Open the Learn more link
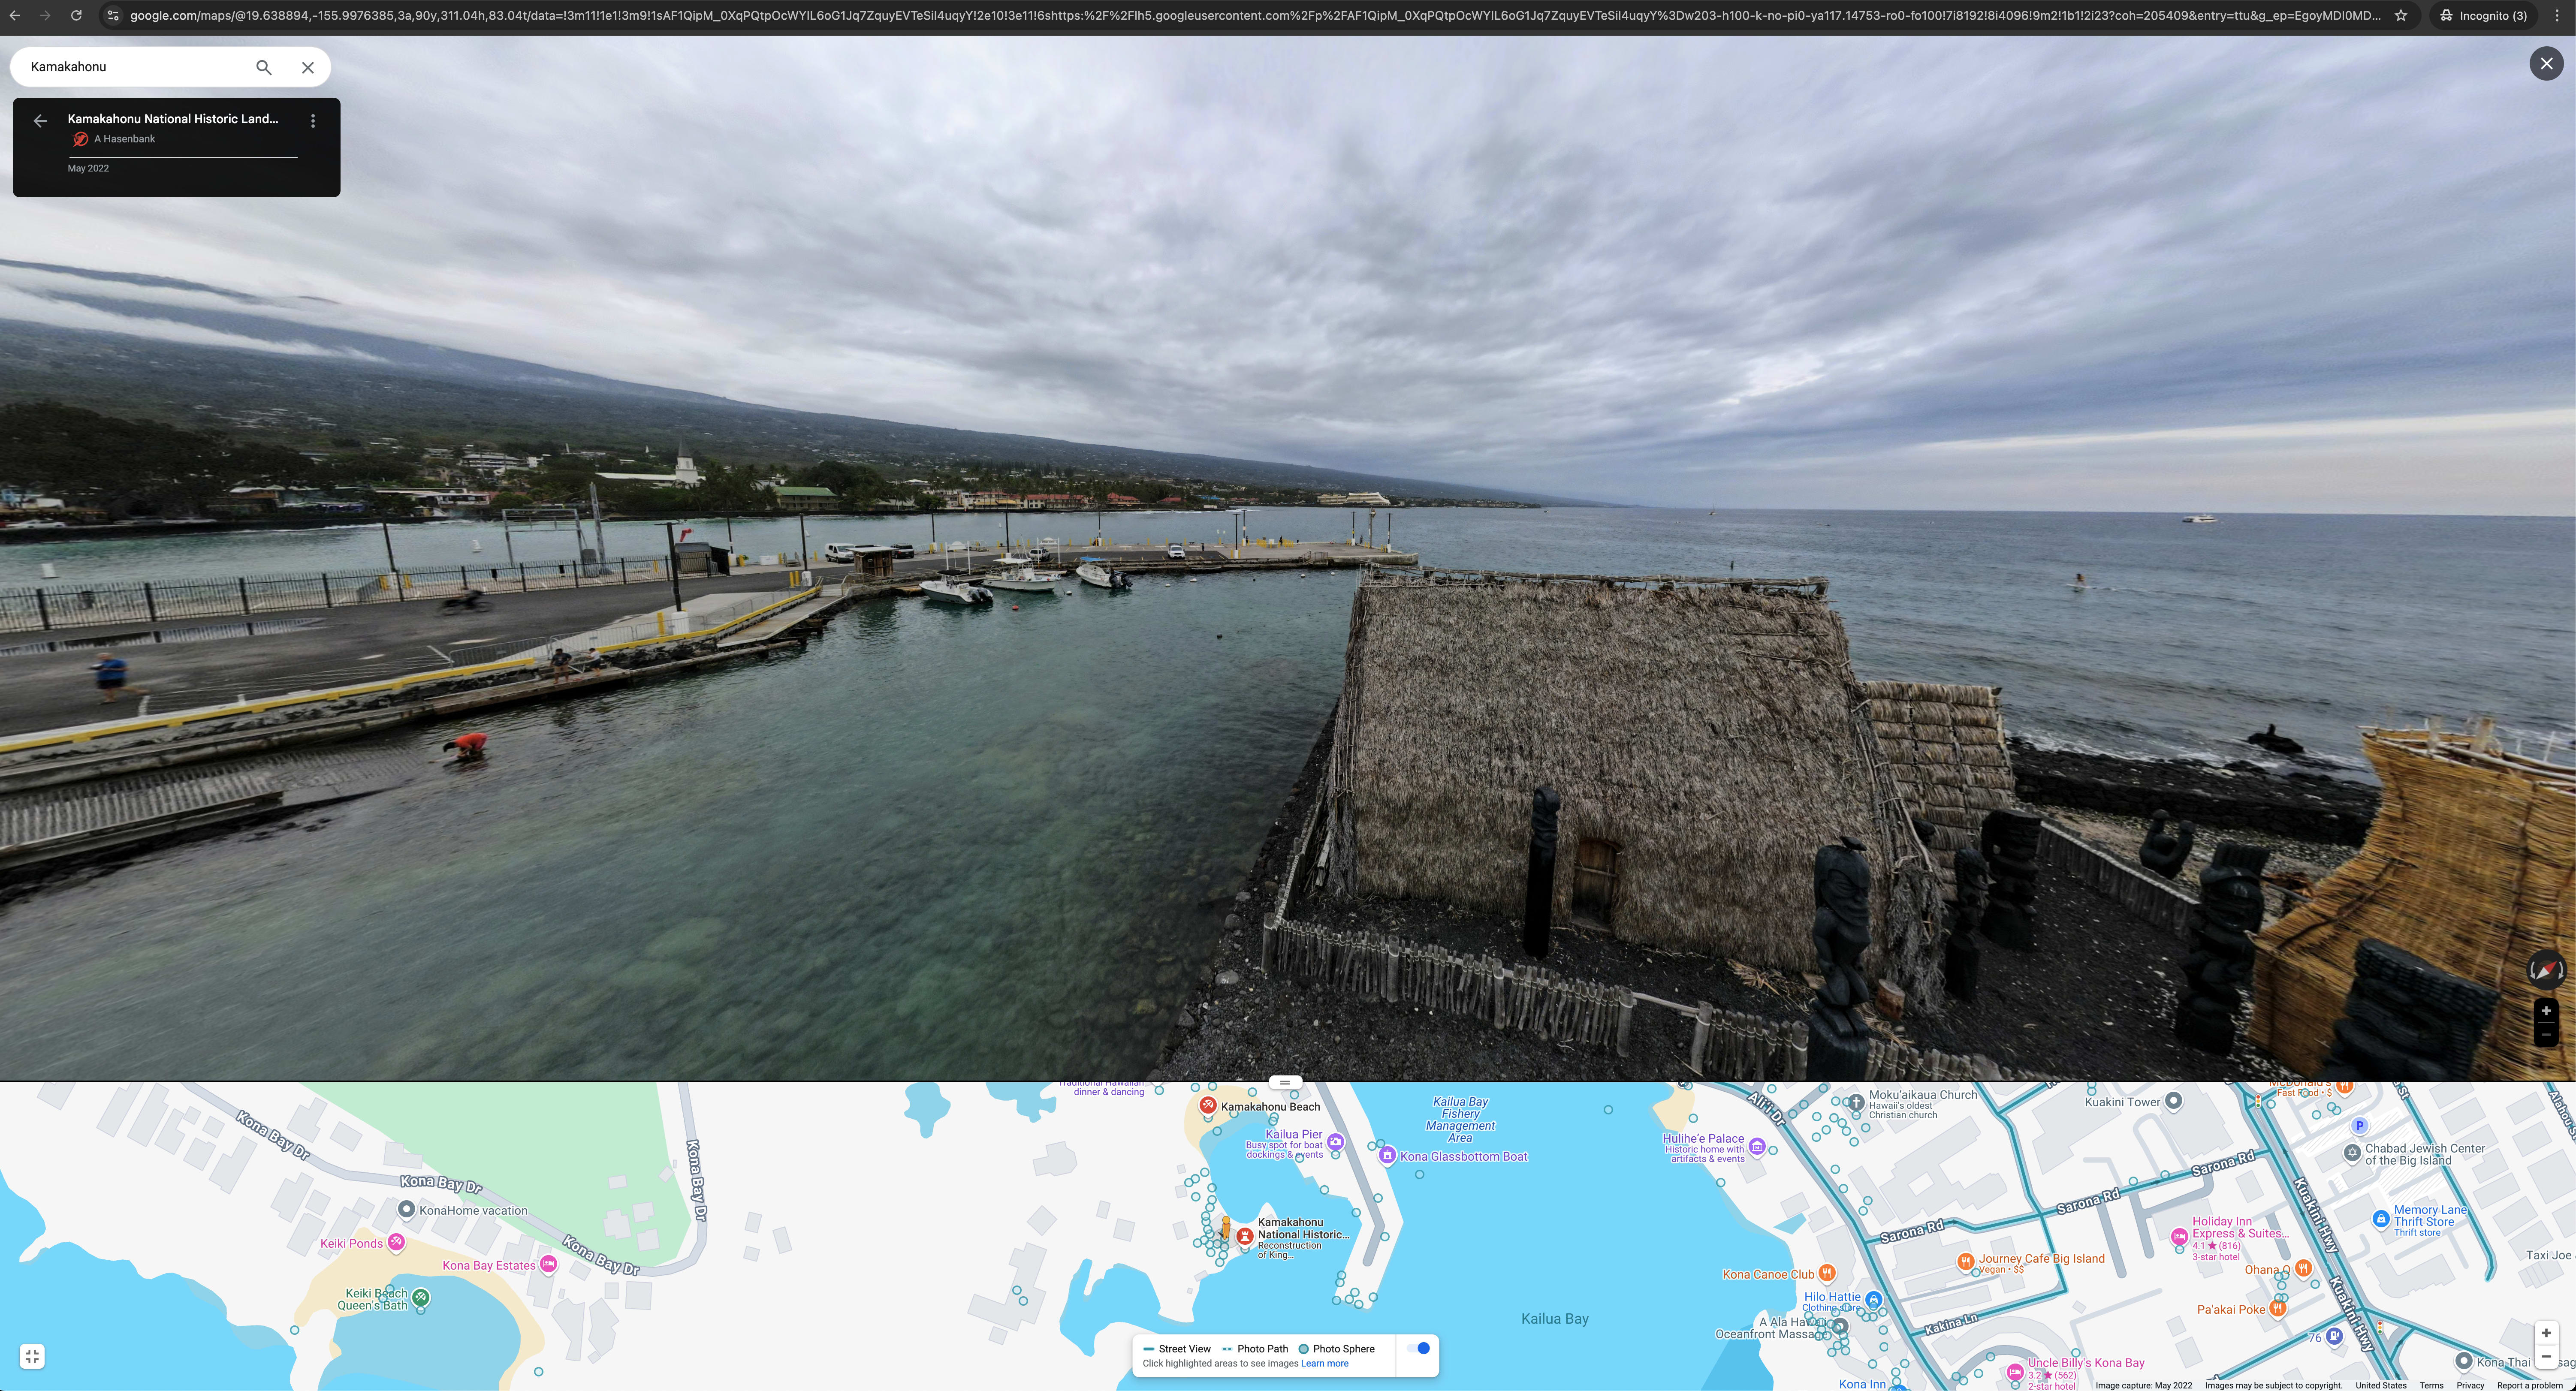 click(x=1324, y=1363)
